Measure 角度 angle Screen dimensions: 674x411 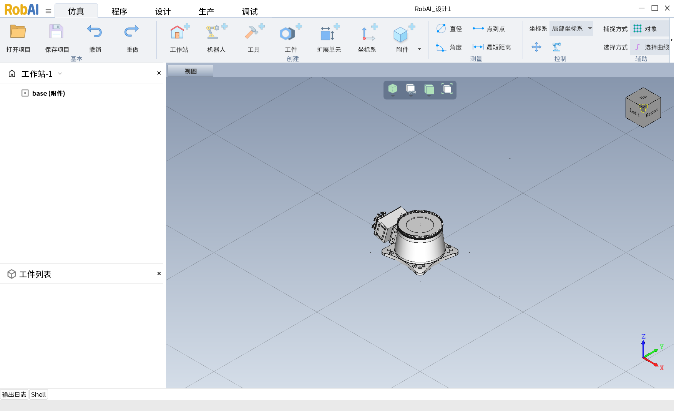[449, 47]
